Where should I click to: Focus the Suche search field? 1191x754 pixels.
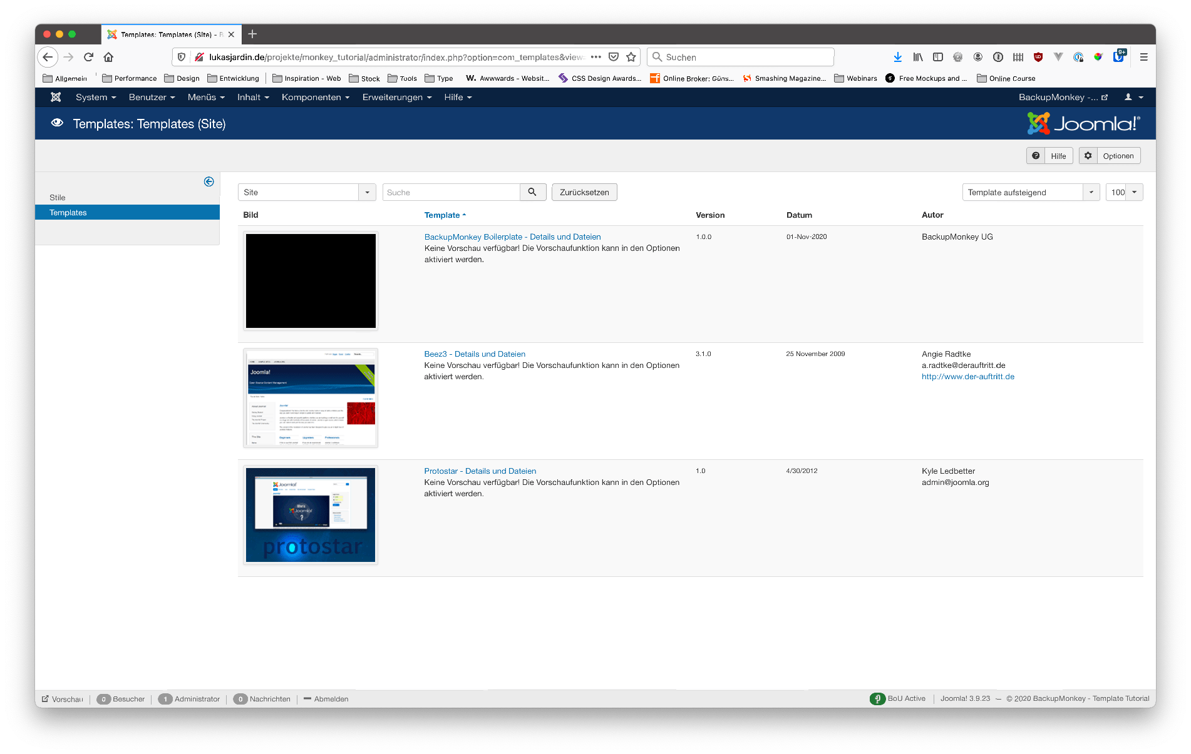click(451, 192)
